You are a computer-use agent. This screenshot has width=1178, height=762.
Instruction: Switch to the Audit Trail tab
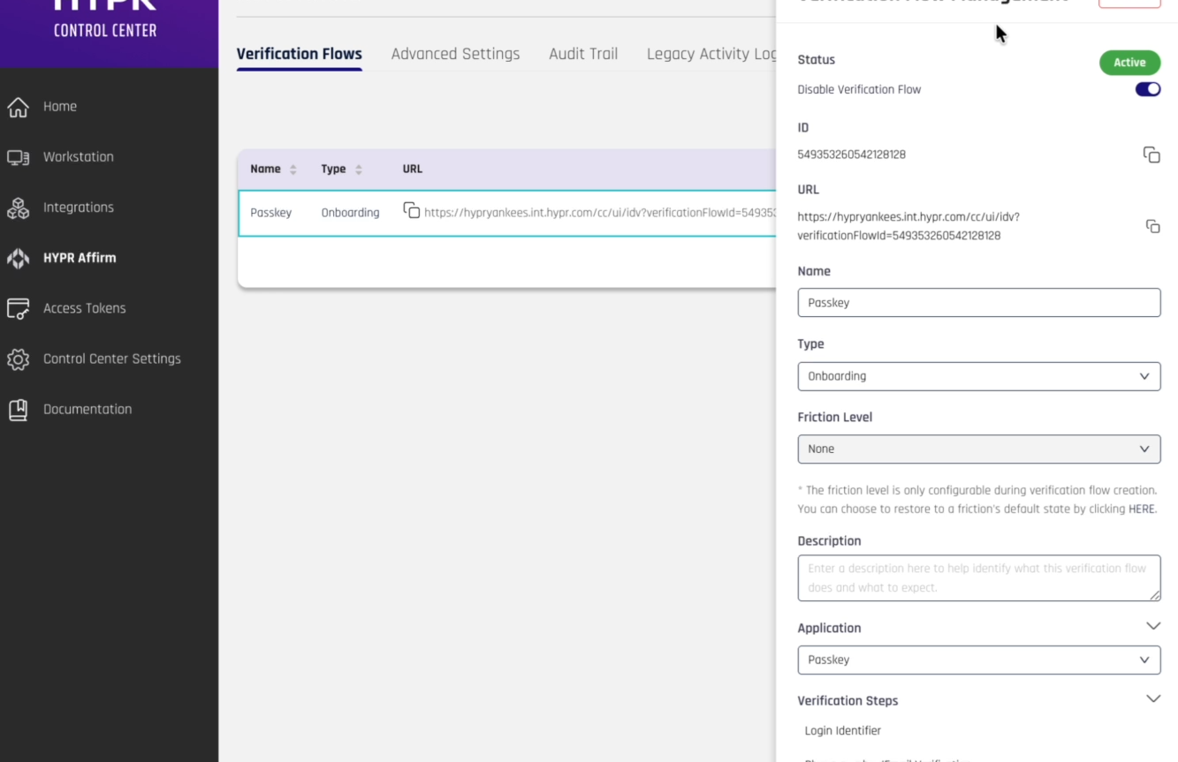(x=582, y=54)
